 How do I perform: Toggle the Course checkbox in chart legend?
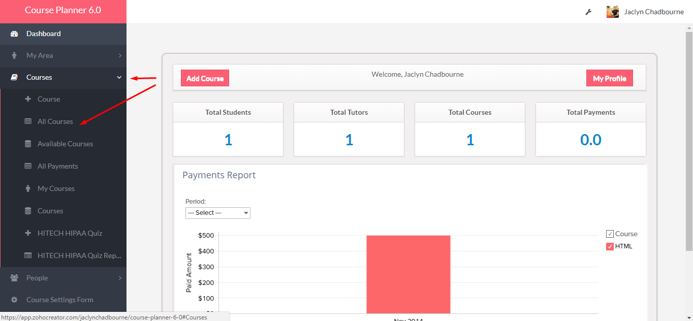point(610,234)
